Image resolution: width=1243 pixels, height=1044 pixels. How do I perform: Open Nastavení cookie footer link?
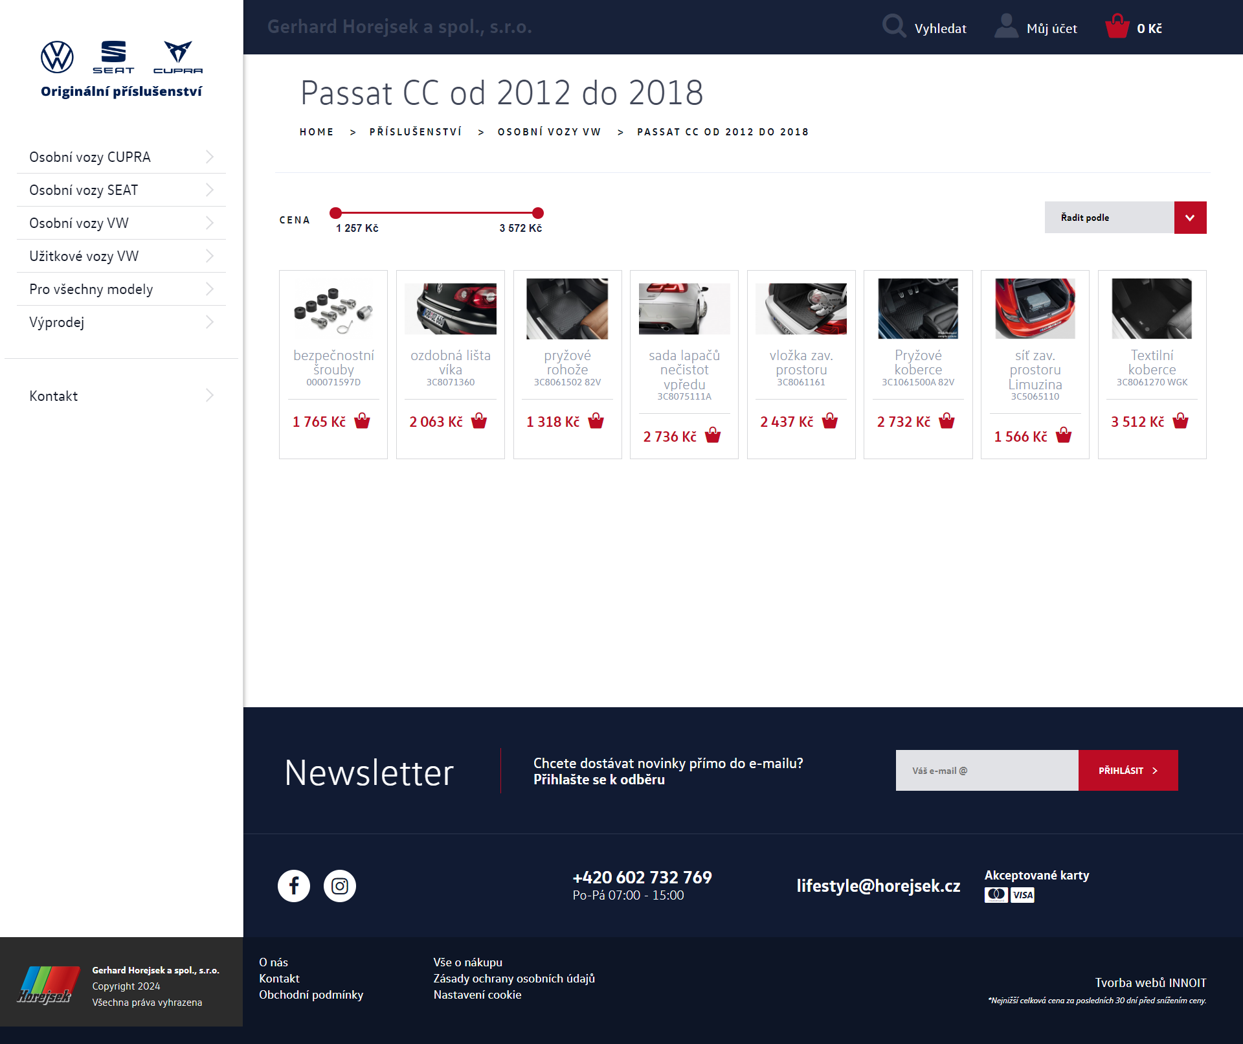(x=477, y=994)
